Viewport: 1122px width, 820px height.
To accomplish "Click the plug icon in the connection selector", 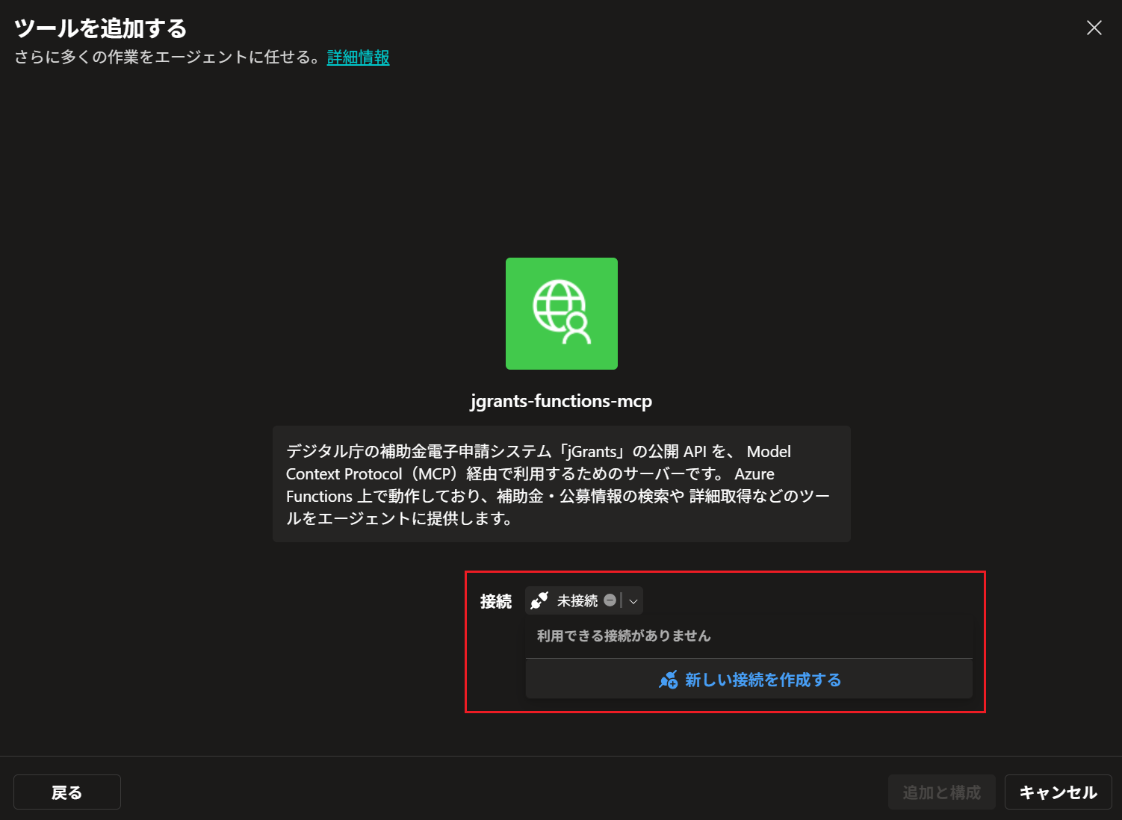I will coord(539,600).
